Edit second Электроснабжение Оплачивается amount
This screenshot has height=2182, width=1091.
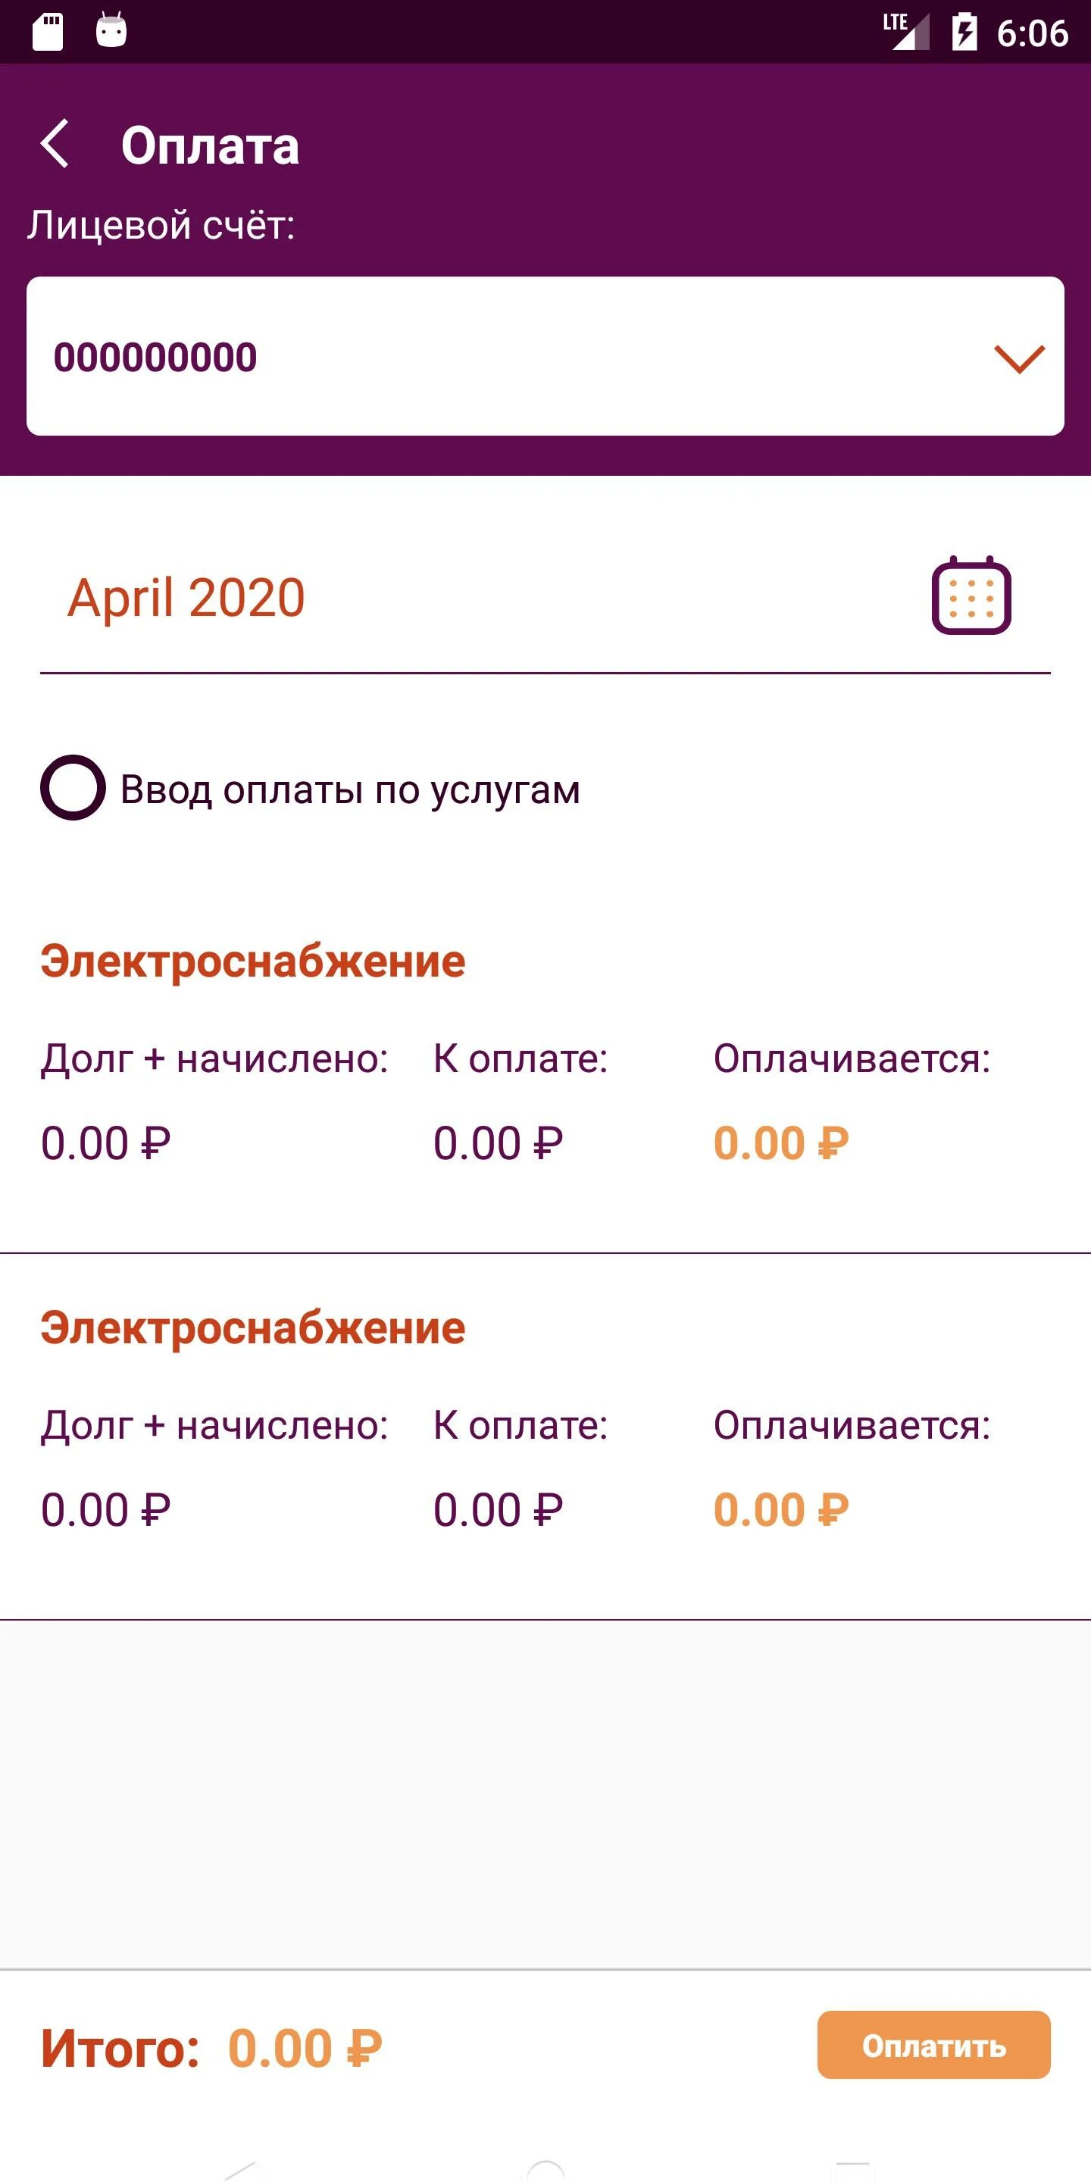[x=781, y=1510]
